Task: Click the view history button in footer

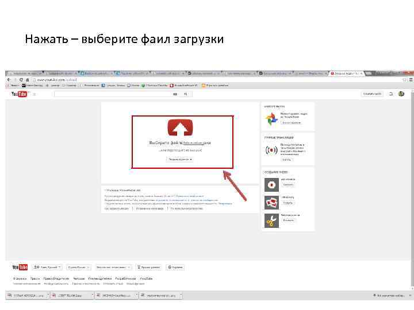Action: pos(149,268)
